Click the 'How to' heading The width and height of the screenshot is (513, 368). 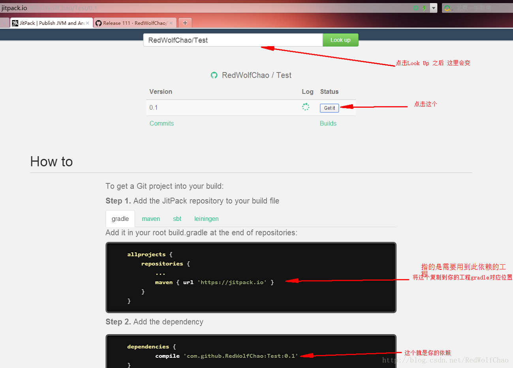click(x=51, y=162)
